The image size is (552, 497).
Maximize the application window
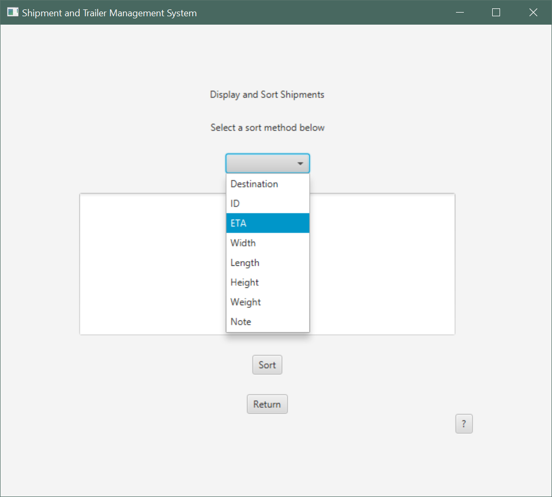click(x=496, y=12)
